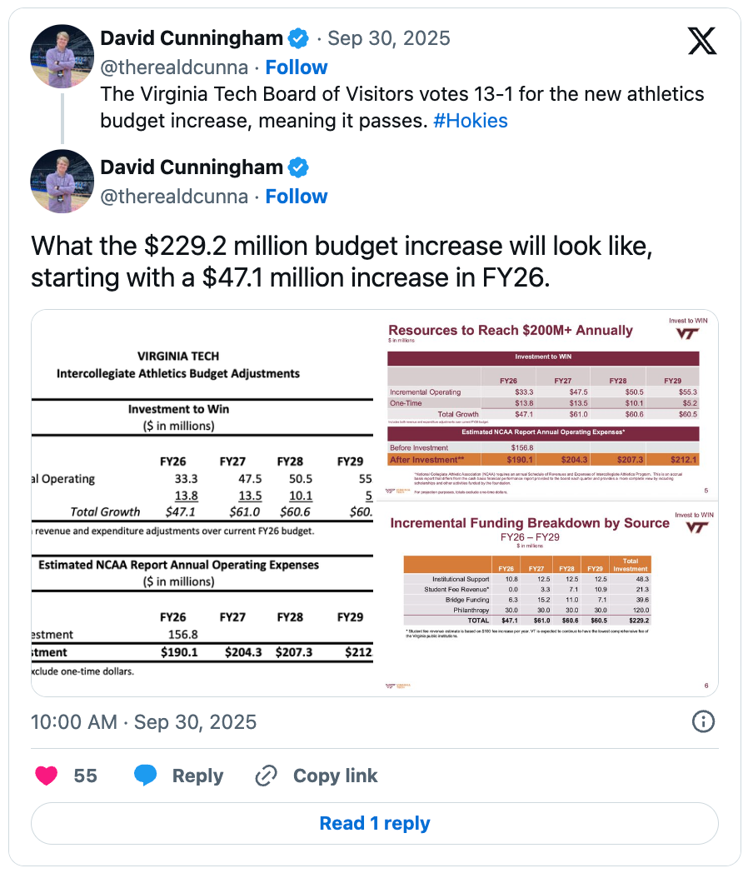753x873 pixels.
Task: Click the copy link chain icon
Action: click(x=266, y=776)
